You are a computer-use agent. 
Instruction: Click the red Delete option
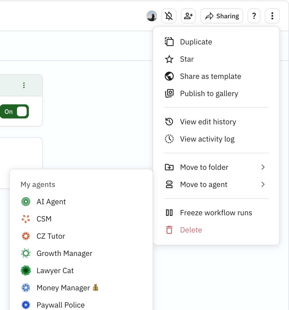(191, 230)
